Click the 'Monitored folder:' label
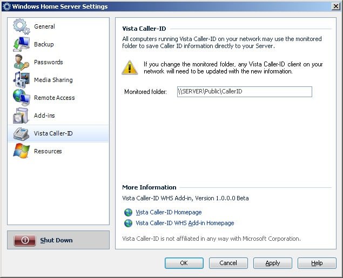 (145, 92)
